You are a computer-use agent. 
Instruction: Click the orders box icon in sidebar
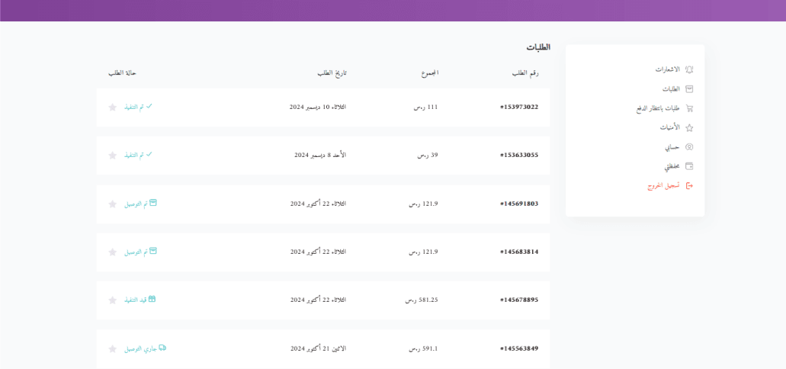click(x=689, y=89)
